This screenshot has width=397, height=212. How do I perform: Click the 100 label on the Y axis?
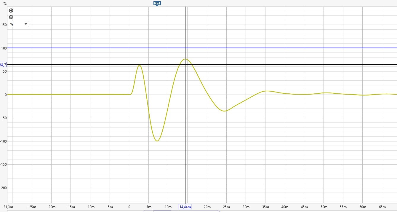point(4,48)
